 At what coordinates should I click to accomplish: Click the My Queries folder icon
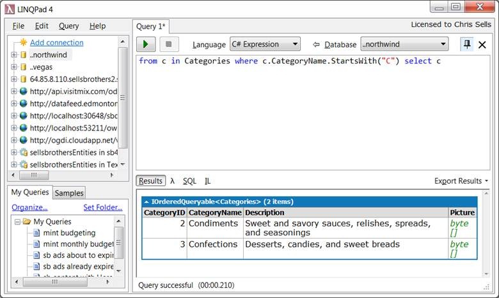pos(27,221)
